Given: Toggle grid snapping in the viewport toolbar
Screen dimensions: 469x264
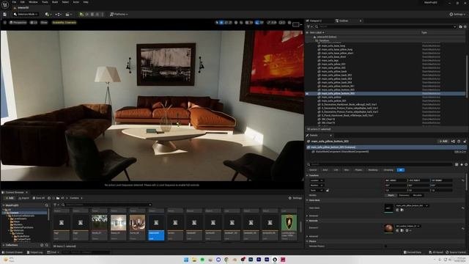Looking at the screenshot, I should (248, 23).
